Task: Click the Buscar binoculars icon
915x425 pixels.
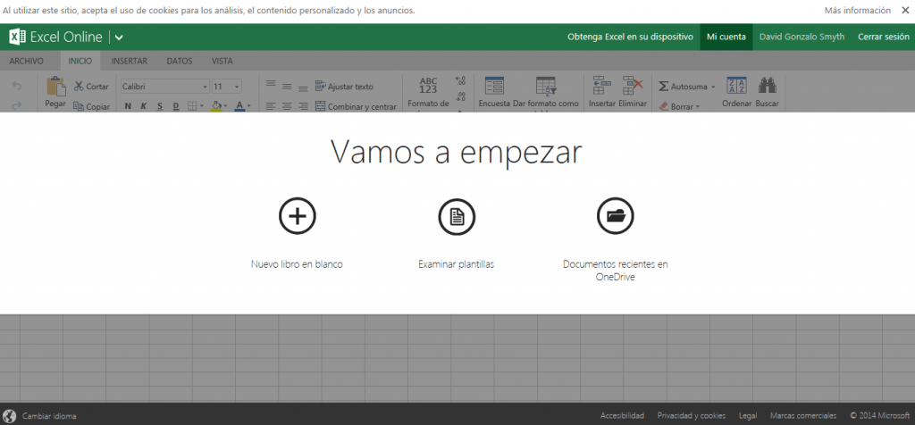Action: 767,86
